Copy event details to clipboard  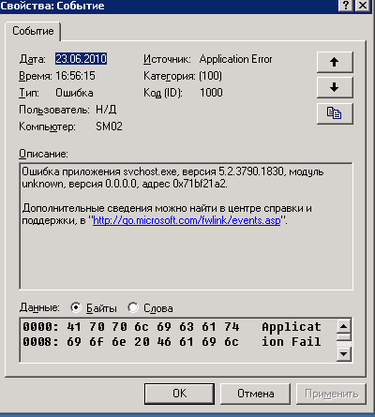coord(335,113)
